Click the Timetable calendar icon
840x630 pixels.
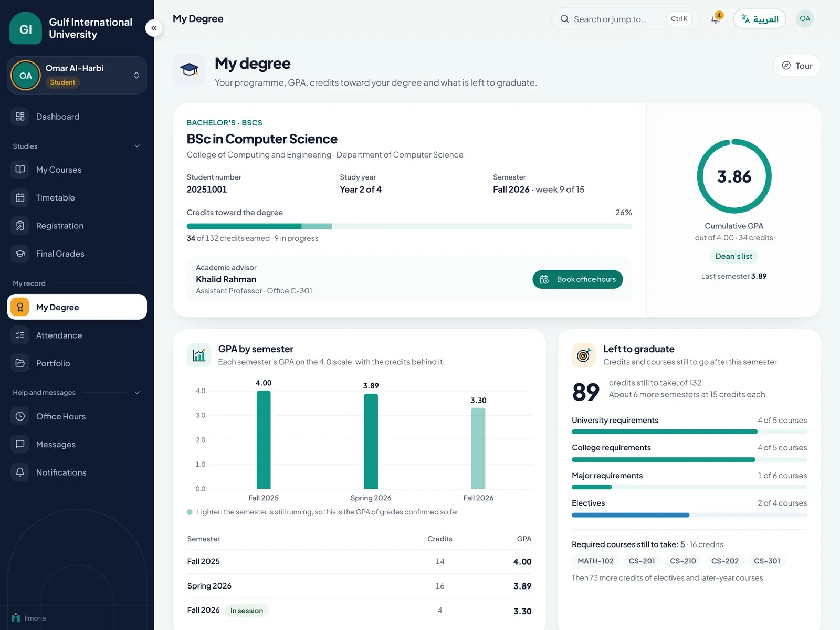[x=20, y=197]
